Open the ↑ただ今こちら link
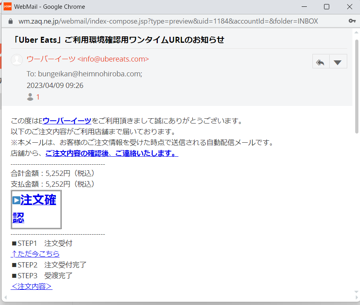Image resolution: width=360 pixels, height=305 pixels. click(x=35, y=254)
